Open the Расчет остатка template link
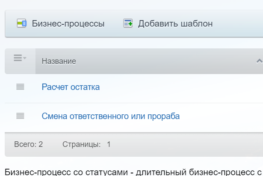 (x=71, y=87)
